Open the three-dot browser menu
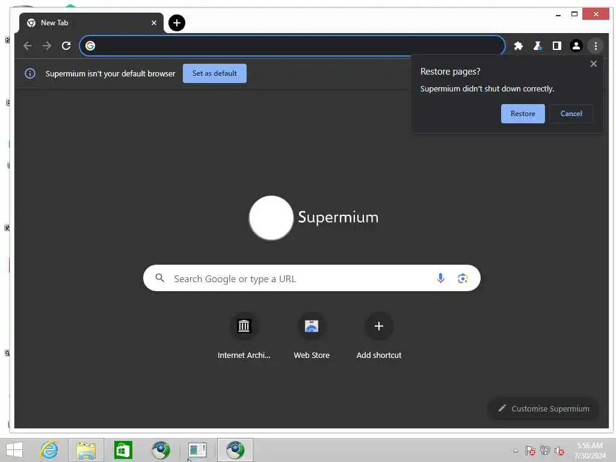 (596, 46)
